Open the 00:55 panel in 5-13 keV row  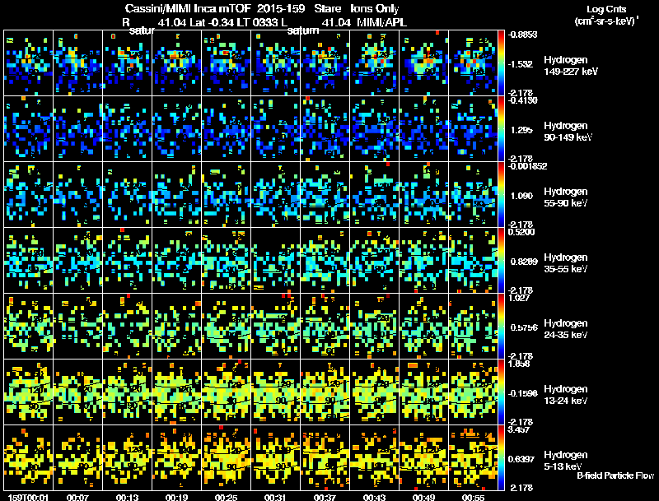(x=473, y=458)
